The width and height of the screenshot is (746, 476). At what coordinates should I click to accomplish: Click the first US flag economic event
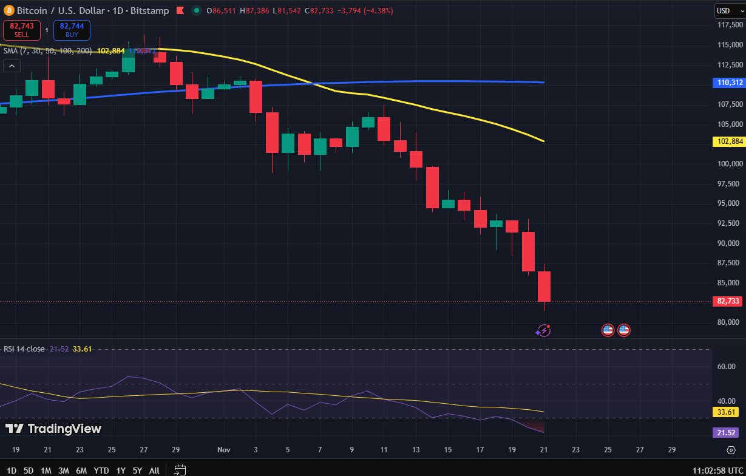(x=608, y=330)
